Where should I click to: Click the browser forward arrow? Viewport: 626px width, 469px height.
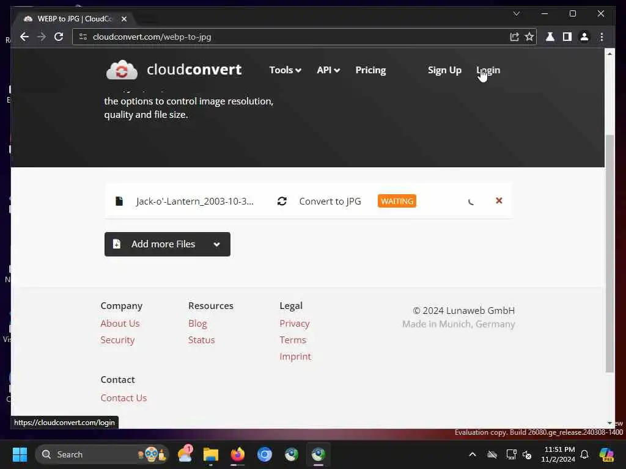(42, 37)
